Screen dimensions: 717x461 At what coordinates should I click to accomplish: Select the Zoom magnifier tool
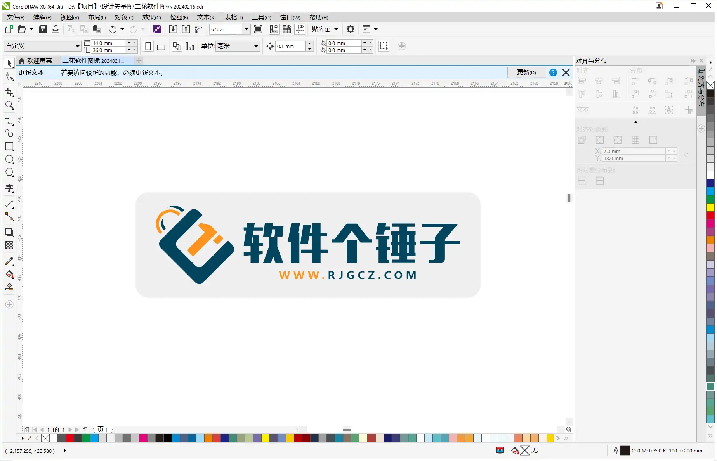point(9,105)
